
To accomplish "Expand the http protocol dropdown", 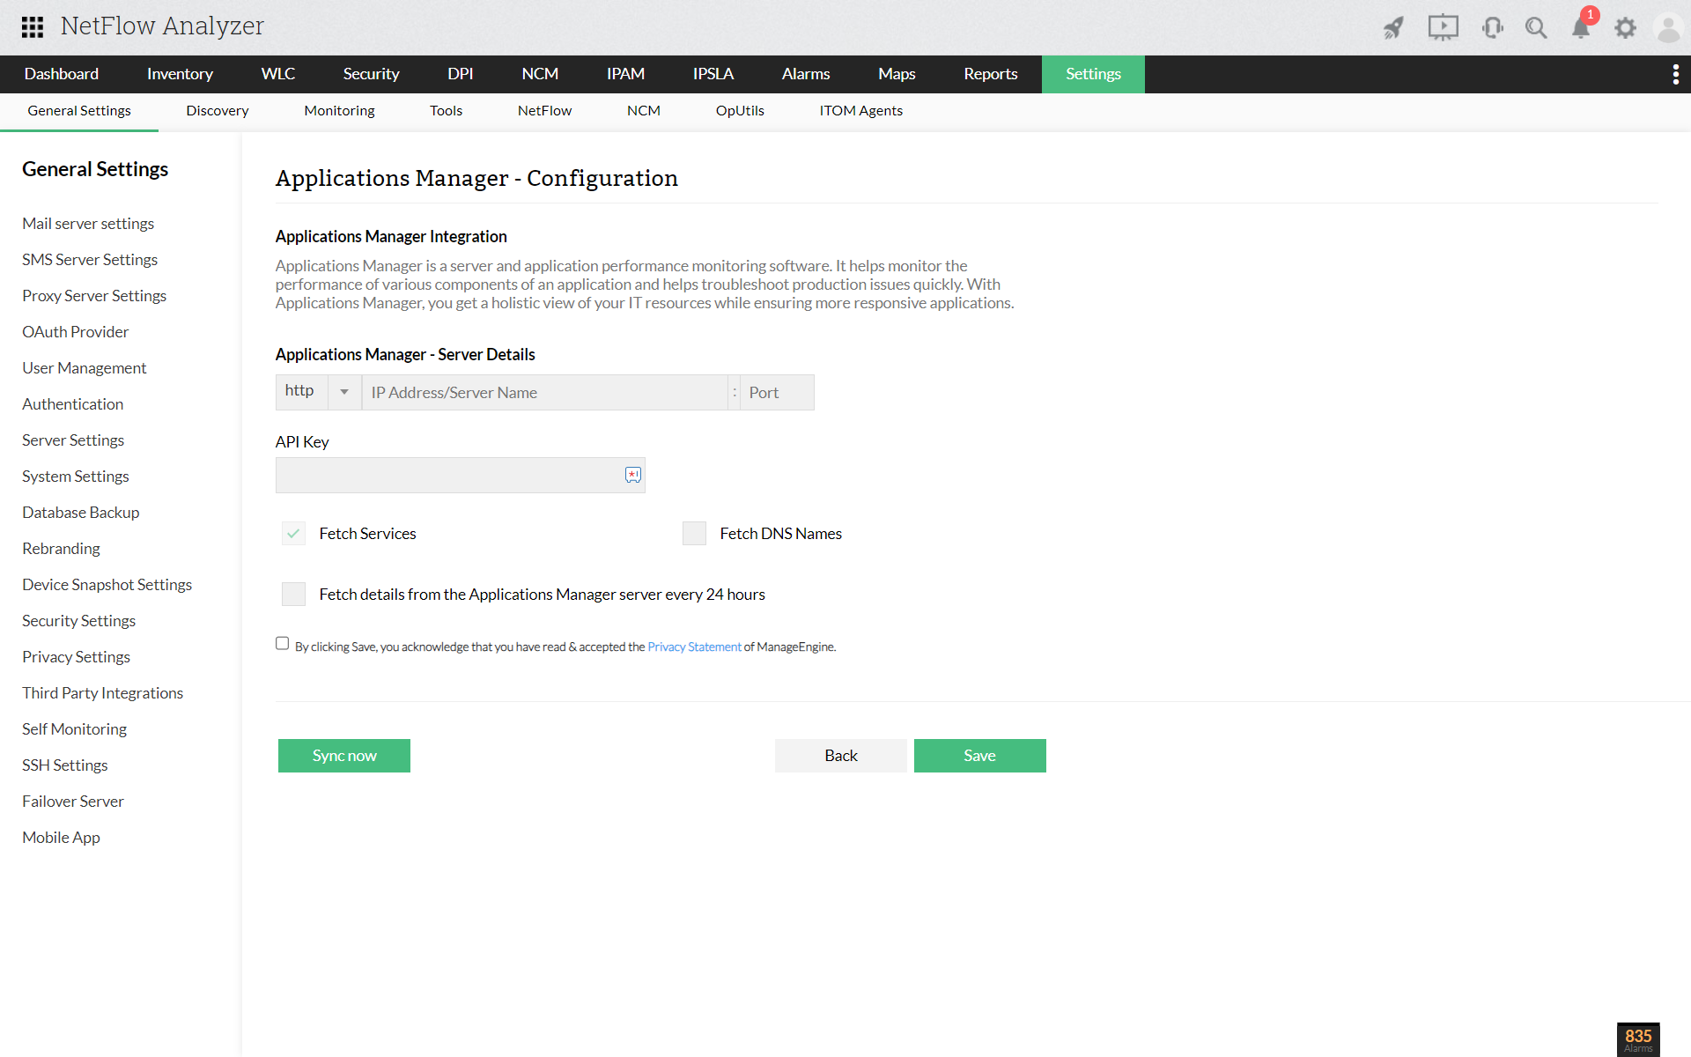I will tap(344, 392).
